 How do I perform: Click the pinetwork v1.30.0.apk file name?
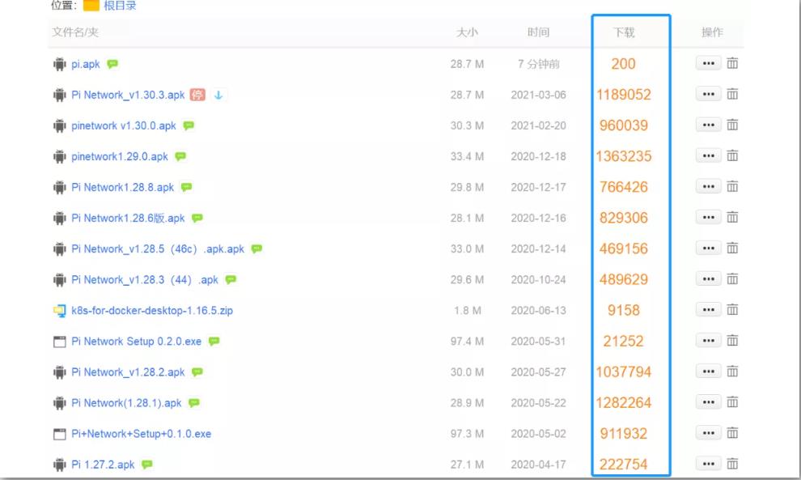point(124,125)
